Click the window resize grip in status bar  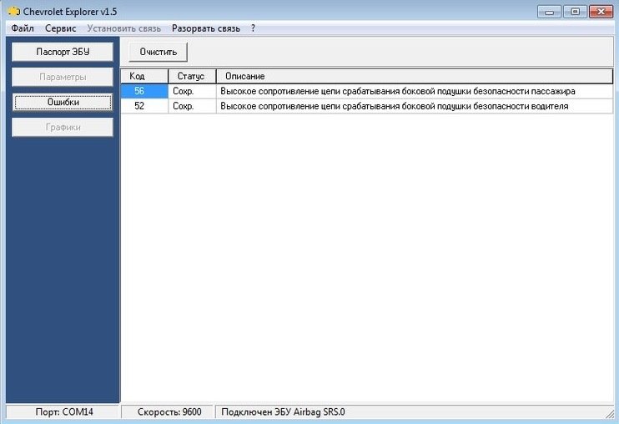point(610,414)
